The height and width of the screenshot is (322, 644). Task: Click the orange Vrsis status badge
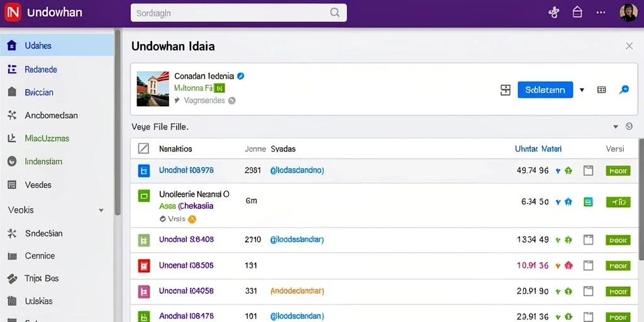click(x=192, y=219)
